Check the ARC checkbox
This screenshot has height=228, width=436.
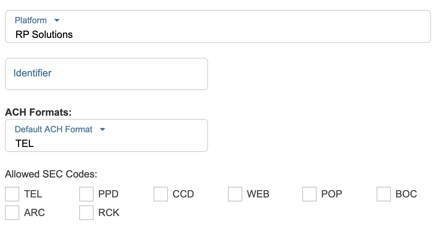12,213
